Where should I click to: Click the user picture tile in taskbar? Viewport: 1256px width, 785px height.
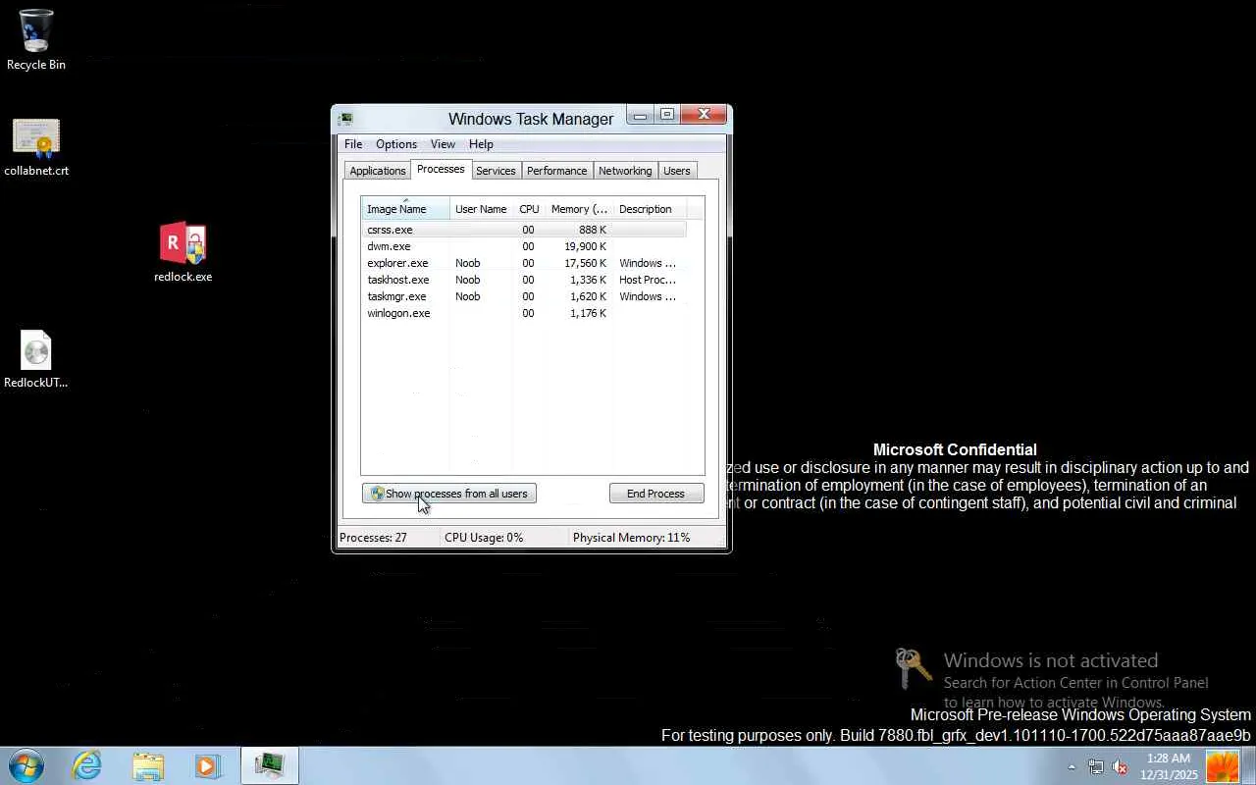point(1223,766)
